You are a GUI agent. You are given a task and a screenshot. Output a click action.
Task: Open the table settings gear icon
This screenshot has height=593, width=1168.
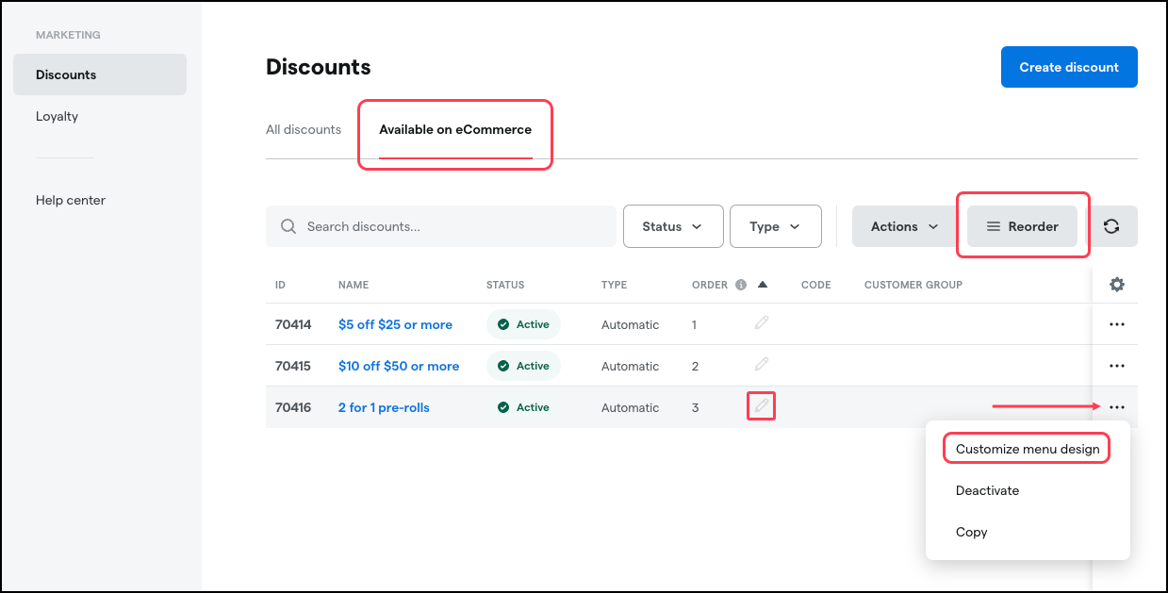1117,284
